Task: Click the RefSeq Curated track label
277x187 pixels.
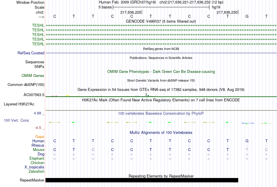Action: tap(31, 53)
